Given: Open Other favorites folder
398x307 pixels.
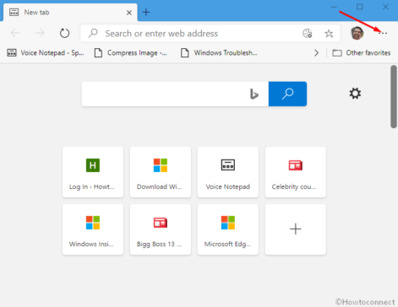Looking at the screenshot, I should pos(362,52).
